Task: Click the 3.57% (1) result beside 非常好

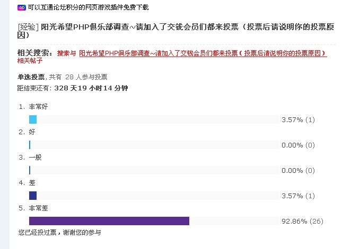Action: [x=298, y=120]
